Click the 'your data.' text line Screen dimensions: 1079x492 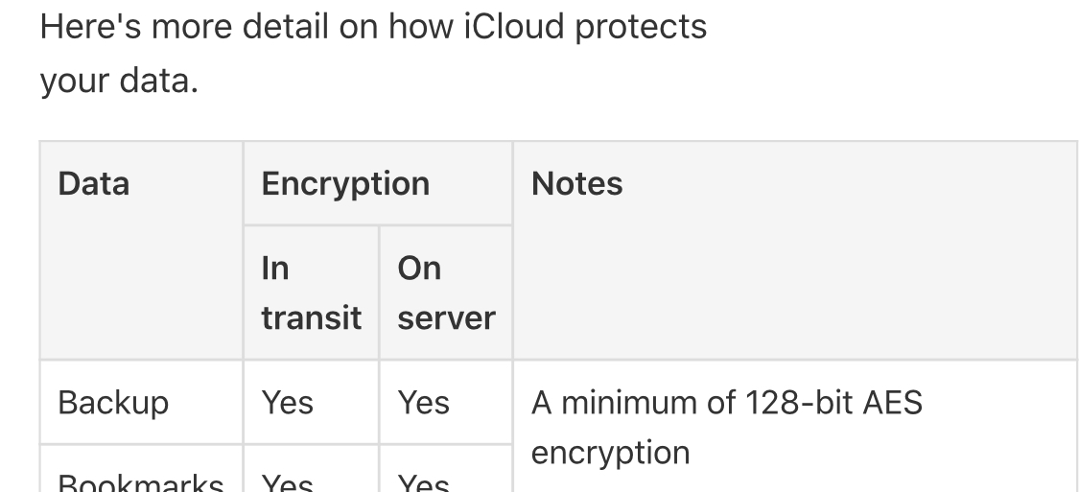coord(119,81)
